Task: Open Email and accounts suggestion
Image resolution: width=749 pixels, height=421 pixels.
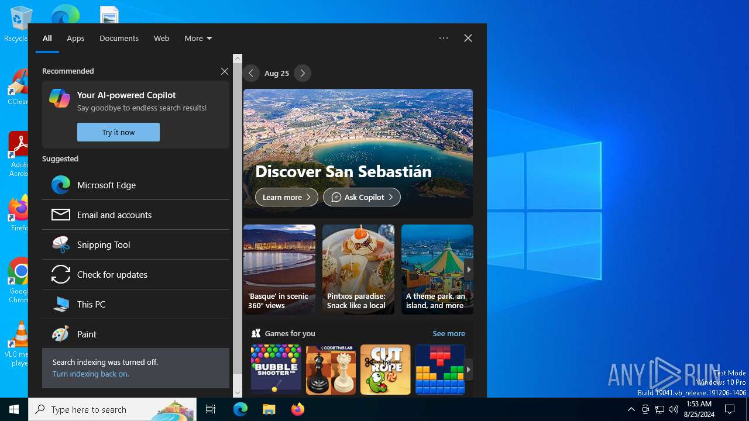Action: click(136, 215)
